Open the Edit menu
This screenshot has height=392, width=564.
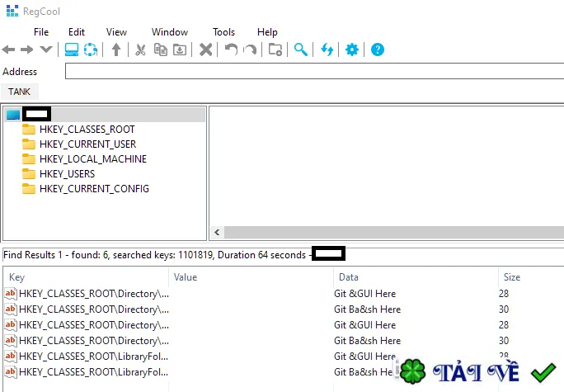(x=76, y=32)
